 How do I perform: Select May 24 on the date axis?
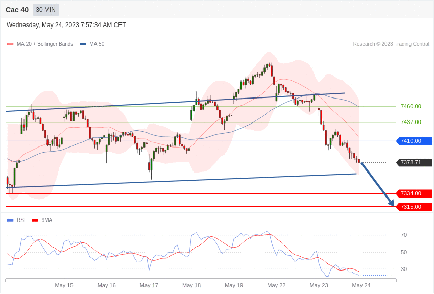tap(361, 285)
